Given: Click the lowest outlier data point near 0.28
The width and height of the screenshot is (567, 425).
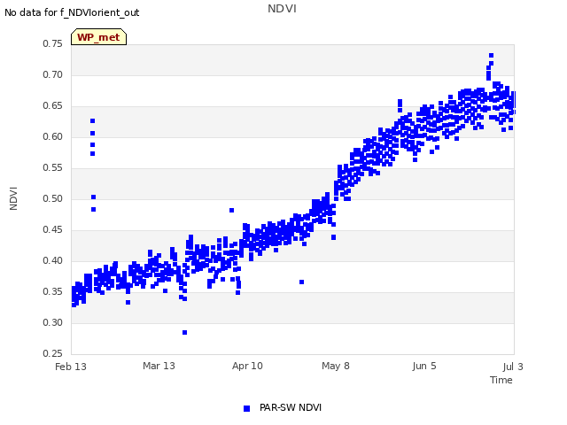Looking at the screenshot, I should [x=185, y=333].
